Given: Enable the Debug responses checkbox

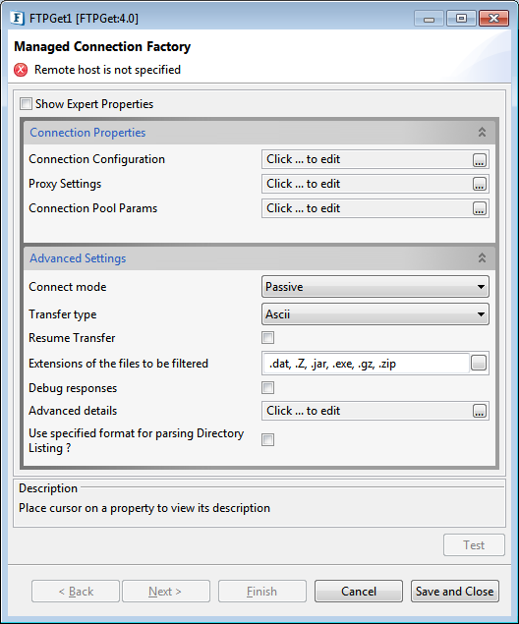Looking at the screenshot, I should click(268, 387).
